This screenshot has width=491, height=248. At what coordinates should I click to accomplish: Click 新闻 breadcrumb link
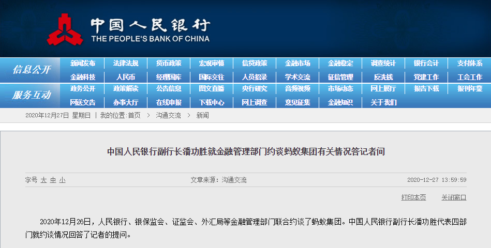pos(202,115)
